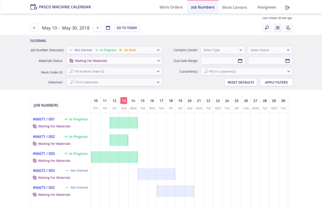Click the reload clock icon

click(288, 28)
